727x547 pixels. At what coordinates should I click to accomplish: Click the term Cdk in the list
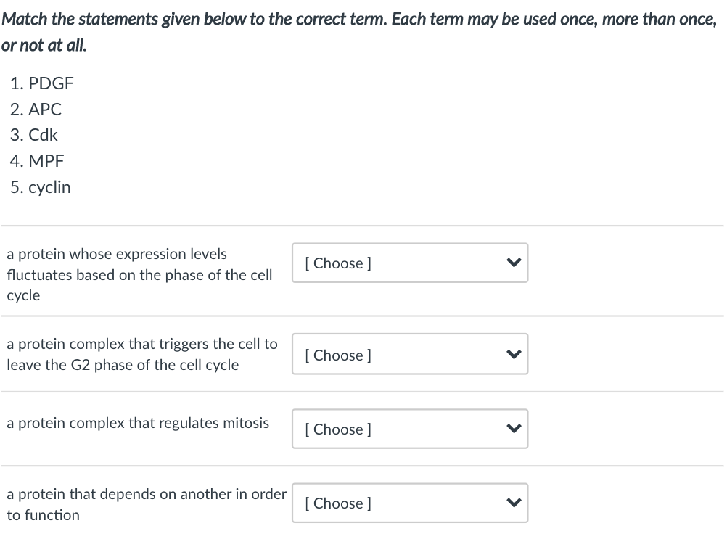click(x=44, y=135)
